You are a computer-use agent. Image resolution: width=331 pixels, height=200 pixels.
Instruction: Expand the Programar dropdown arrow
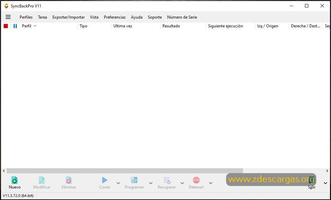[x=151, y=183]
